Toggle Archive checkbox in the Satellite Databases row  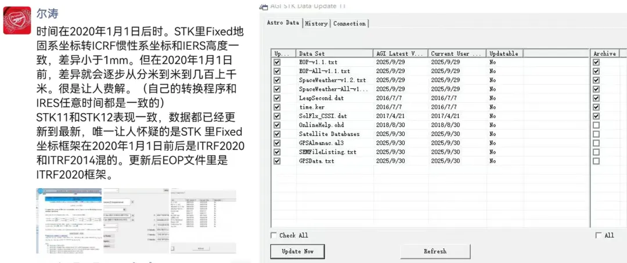click(596, 134)
